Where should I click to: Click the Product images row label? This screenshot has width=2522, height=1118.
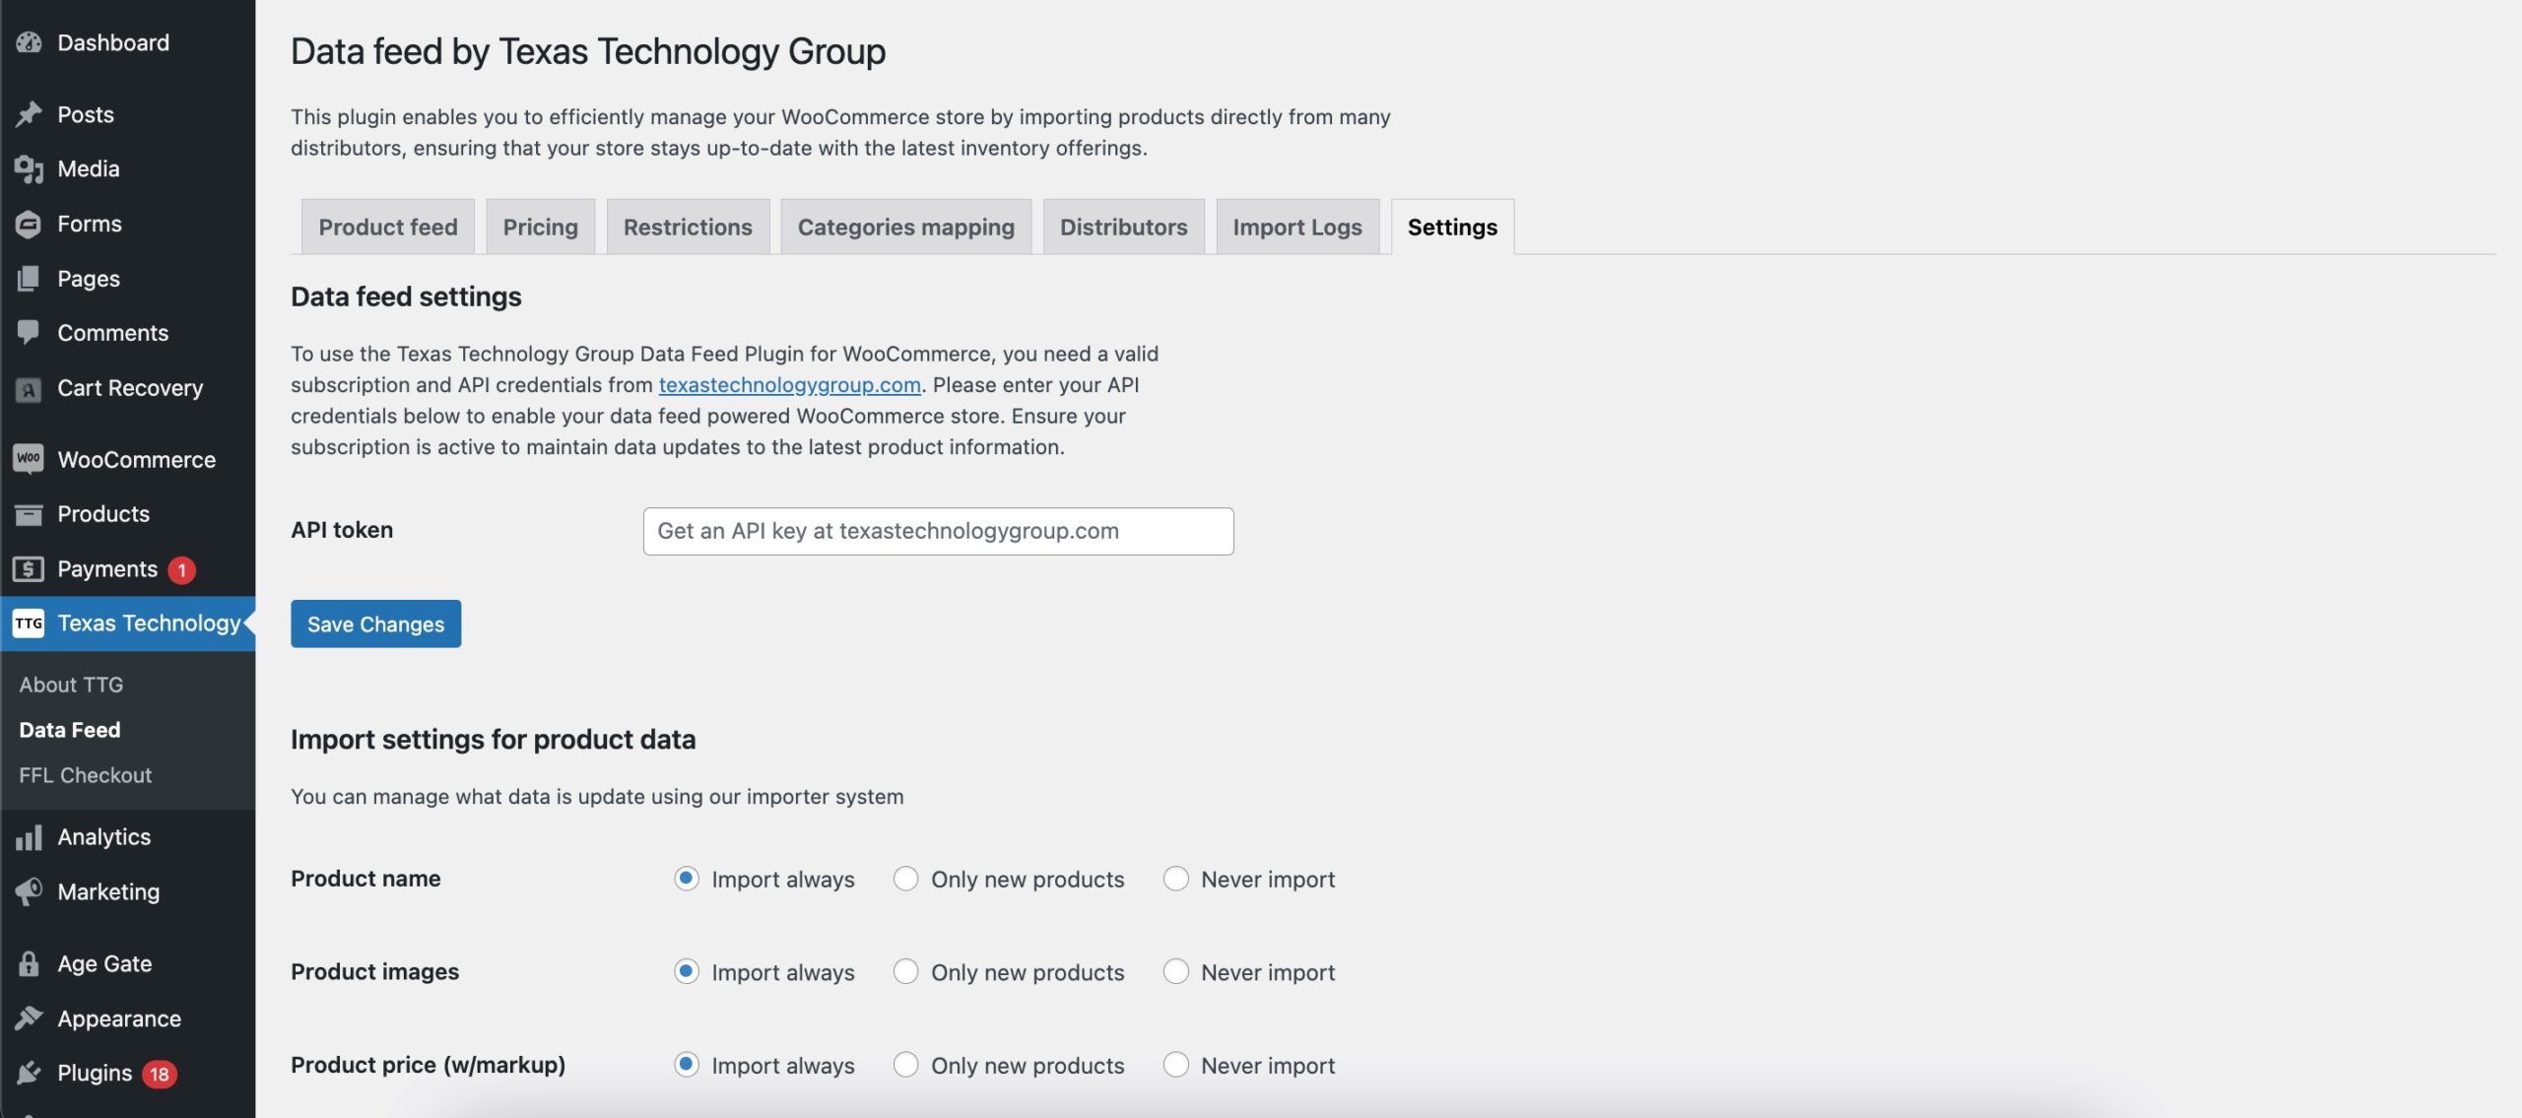pyautogui.click(x=374, y=972)
